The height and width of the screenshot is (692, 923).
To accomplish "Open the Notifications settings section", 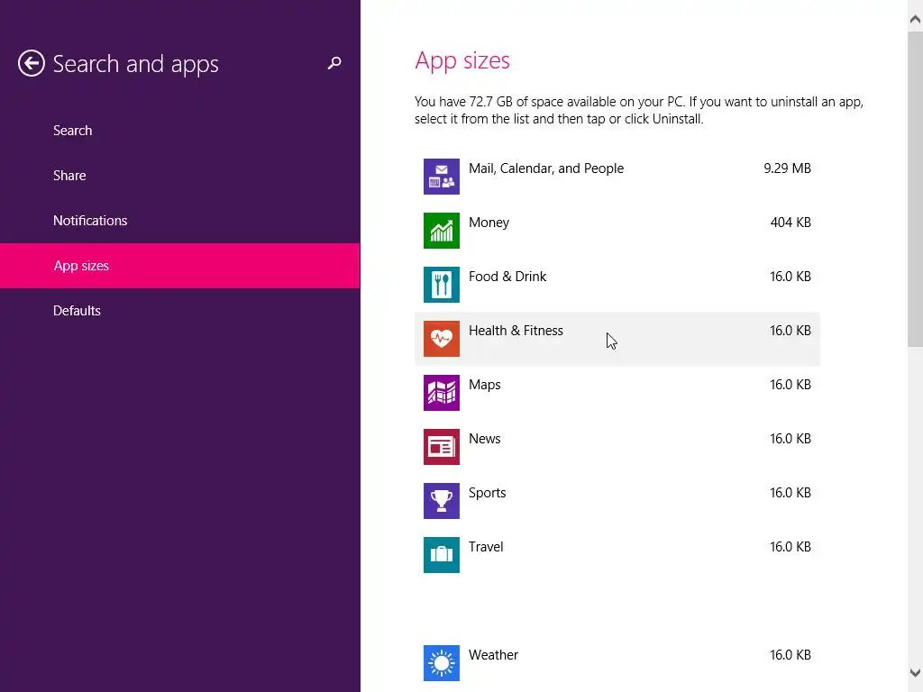I will [x=179, y=220].
